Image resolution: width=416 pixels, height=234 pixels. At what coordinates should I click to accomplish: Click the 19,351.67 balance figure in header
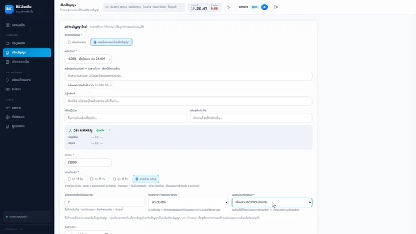[199, 8]
